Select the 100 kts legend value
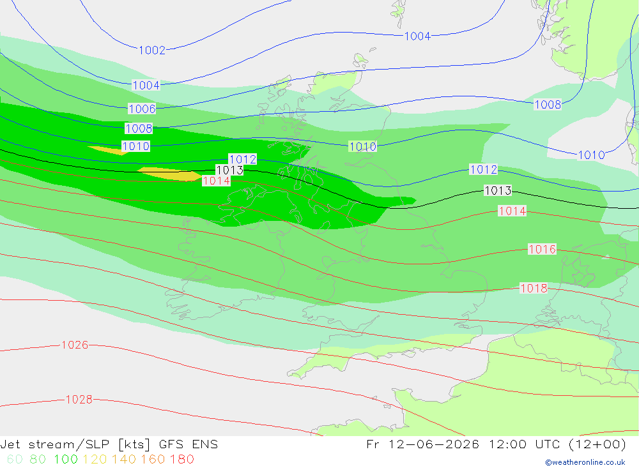This screenshot has width=639, height=468. (x=66, y=459)
